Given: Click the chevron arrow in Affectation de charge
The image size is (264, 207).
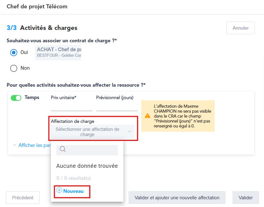Looking at the screenshot, I should pos(130,132).
